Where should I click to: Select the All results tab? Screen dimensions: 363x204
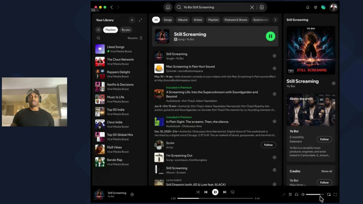point(156,20)
